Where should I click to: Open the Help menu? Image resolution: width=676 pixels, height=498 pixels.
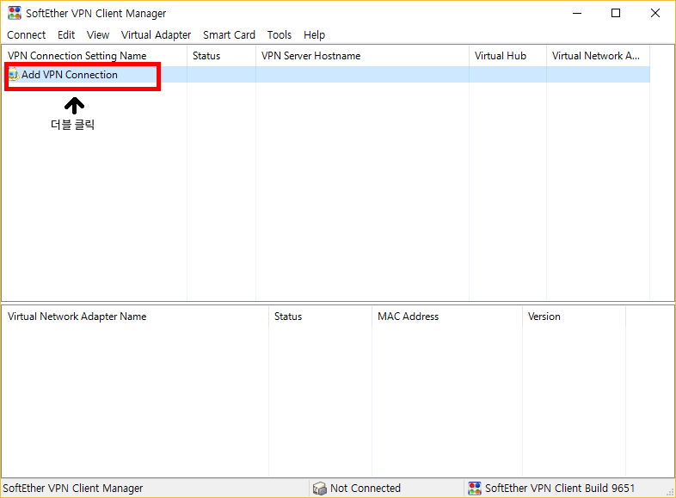click(x=314, y=35)
